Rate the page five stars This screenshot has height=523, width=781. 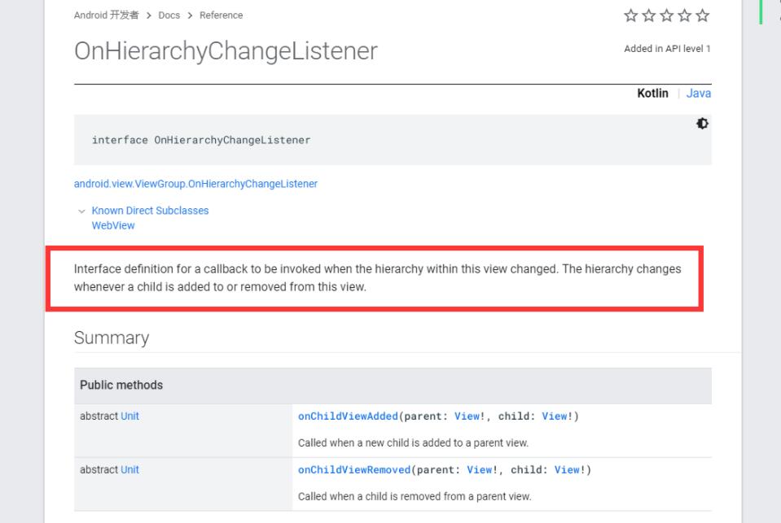(702, 16)
